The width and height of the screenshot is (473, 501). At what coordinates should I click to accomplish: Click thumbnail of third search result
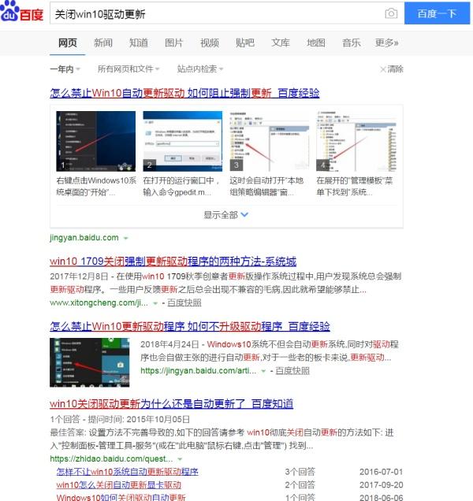tap(90, 362)
